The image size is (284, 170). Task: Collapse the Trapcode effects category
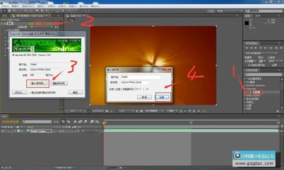pyautogui.click(x=245, y=89)
